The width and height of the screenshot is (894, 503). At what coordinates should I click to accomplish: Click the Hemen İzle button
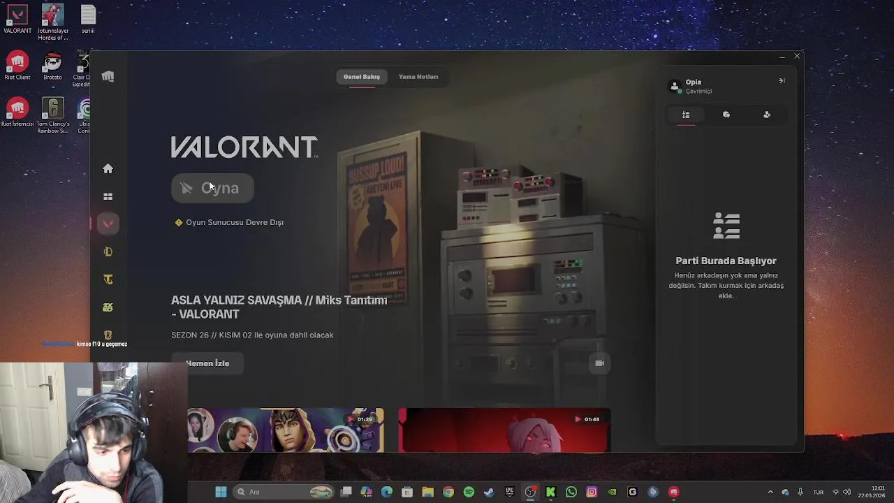(207, 363)
